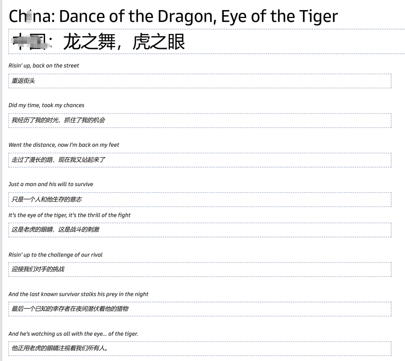This screenshot has width=405, height=361.
Task: Select the source line 'Risin' up, back on the street'
Action: (x=44, y=66)
